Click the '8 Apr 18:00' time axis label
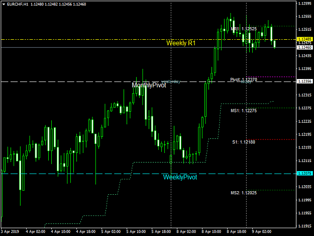The width and height of the screenshot is (314, 236). point(237,231)
